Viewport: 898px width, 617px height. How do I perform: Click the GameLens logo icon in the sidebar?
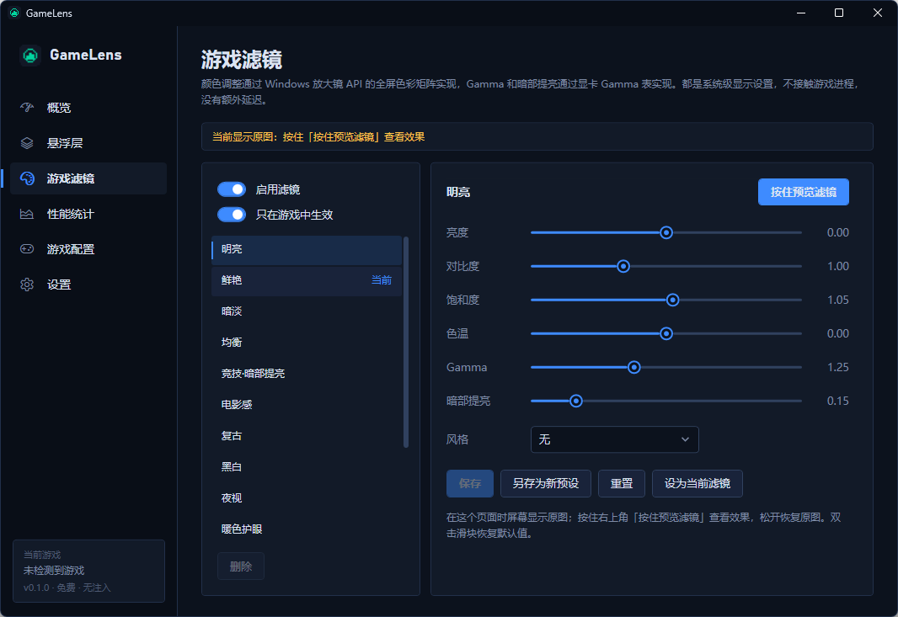[30, 56]
